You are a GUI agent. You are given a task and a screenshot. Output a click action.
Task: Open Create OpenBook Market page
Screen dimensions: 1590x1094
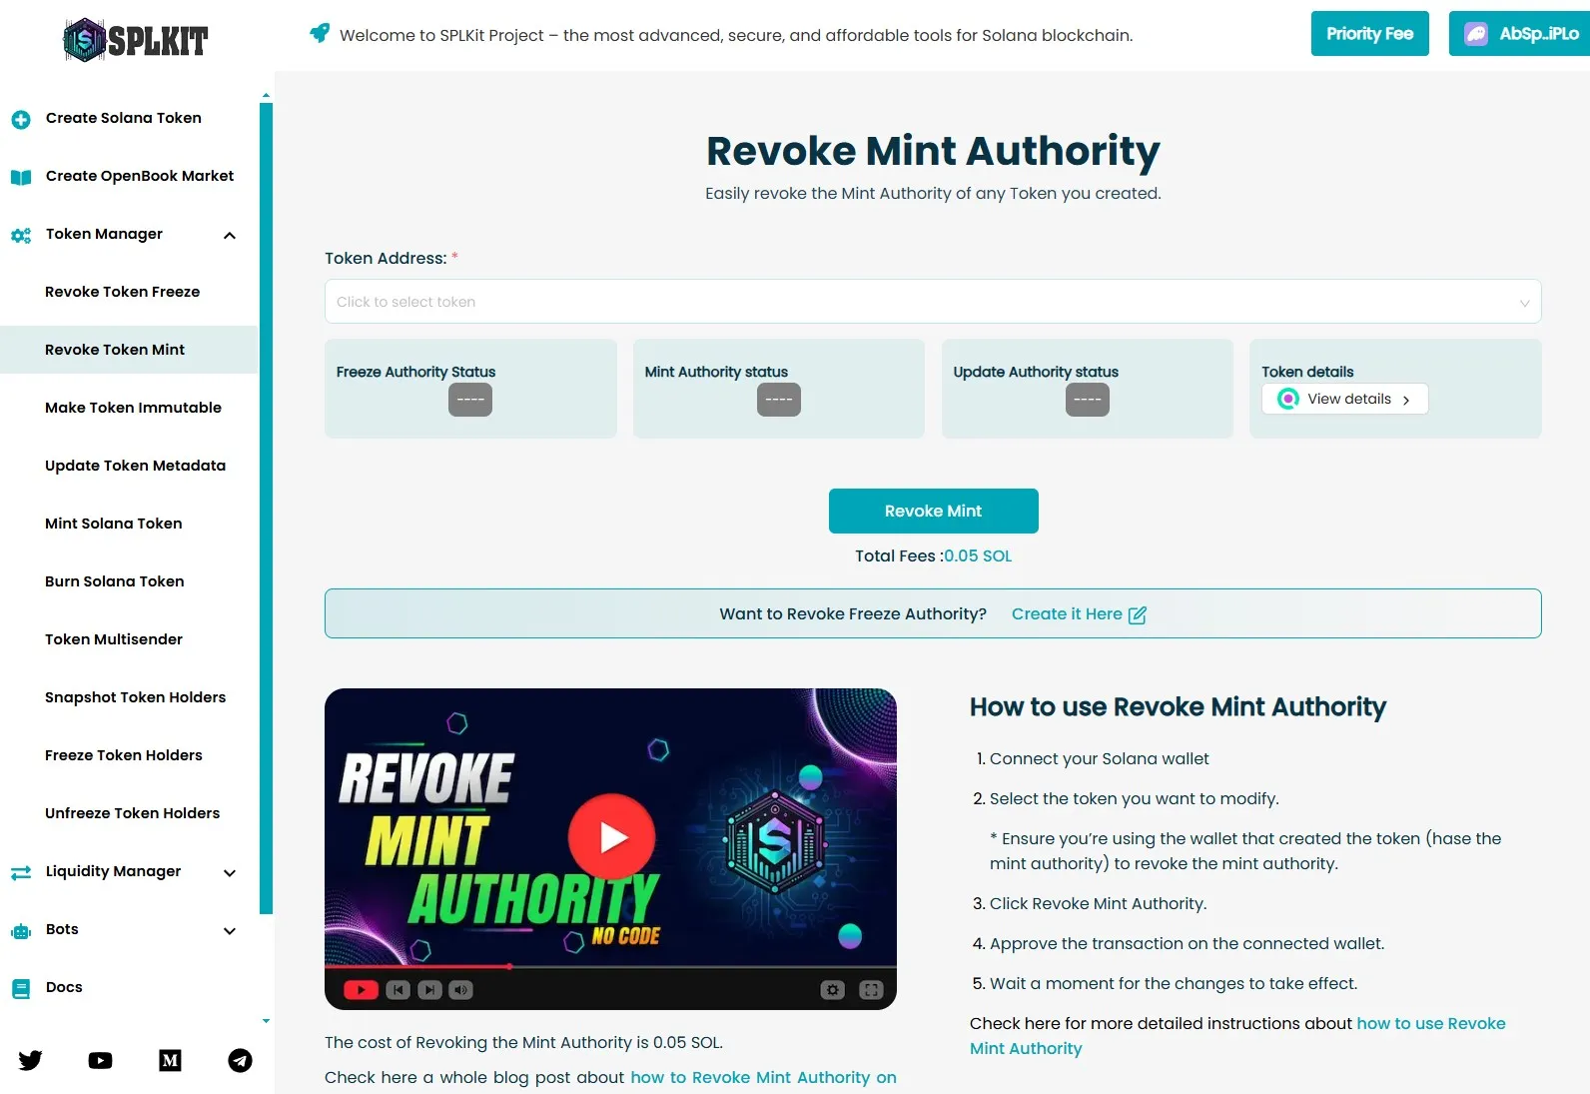(140, 176)
